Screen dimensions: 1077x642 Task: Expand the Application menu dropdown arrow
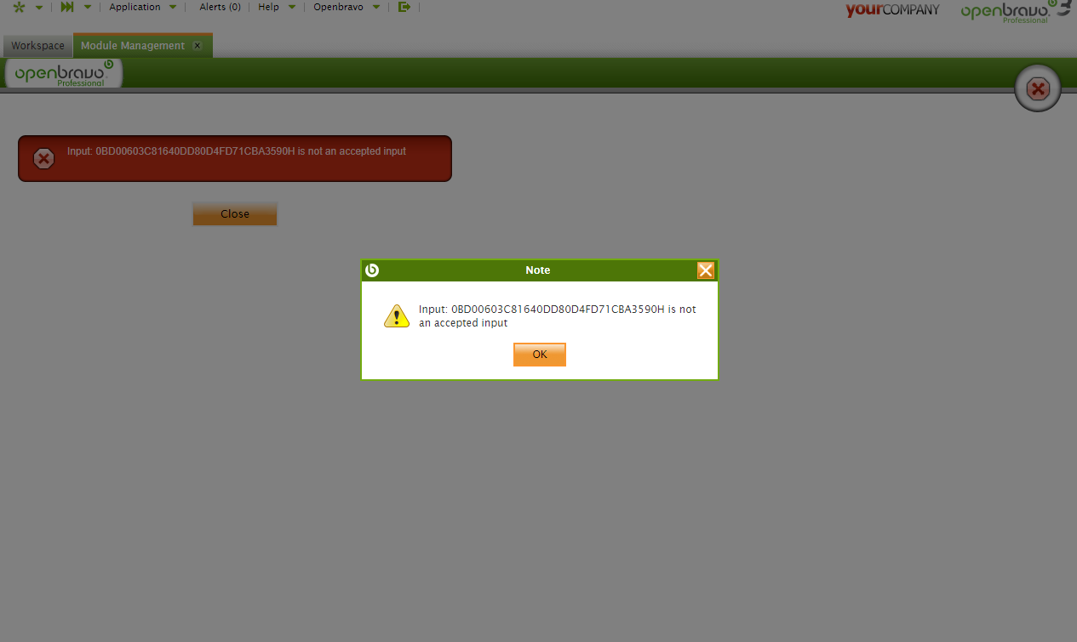173,8
